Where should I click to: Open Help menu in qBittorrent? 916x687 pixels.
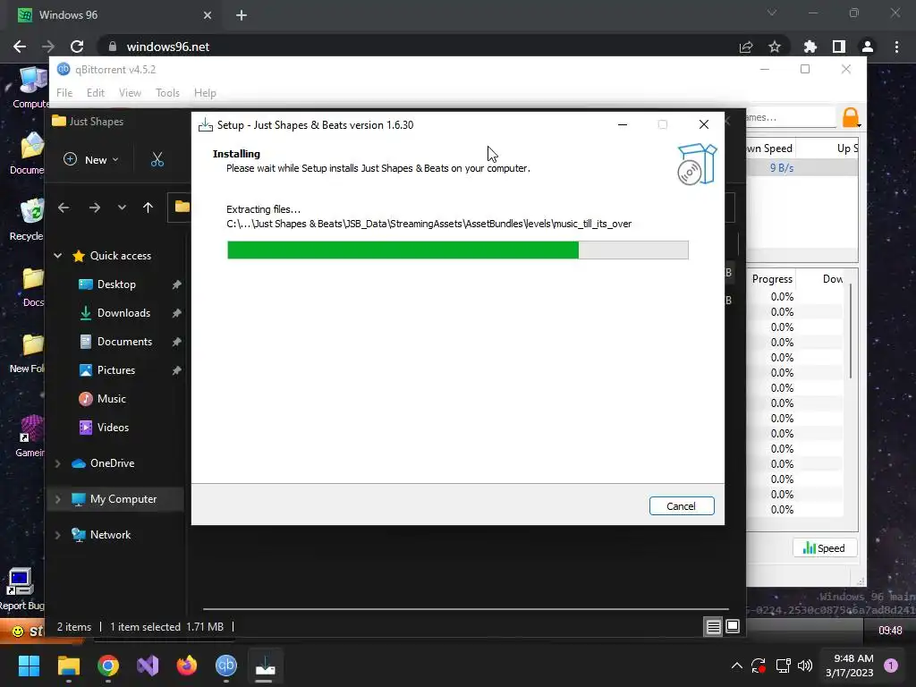(205, 93)
